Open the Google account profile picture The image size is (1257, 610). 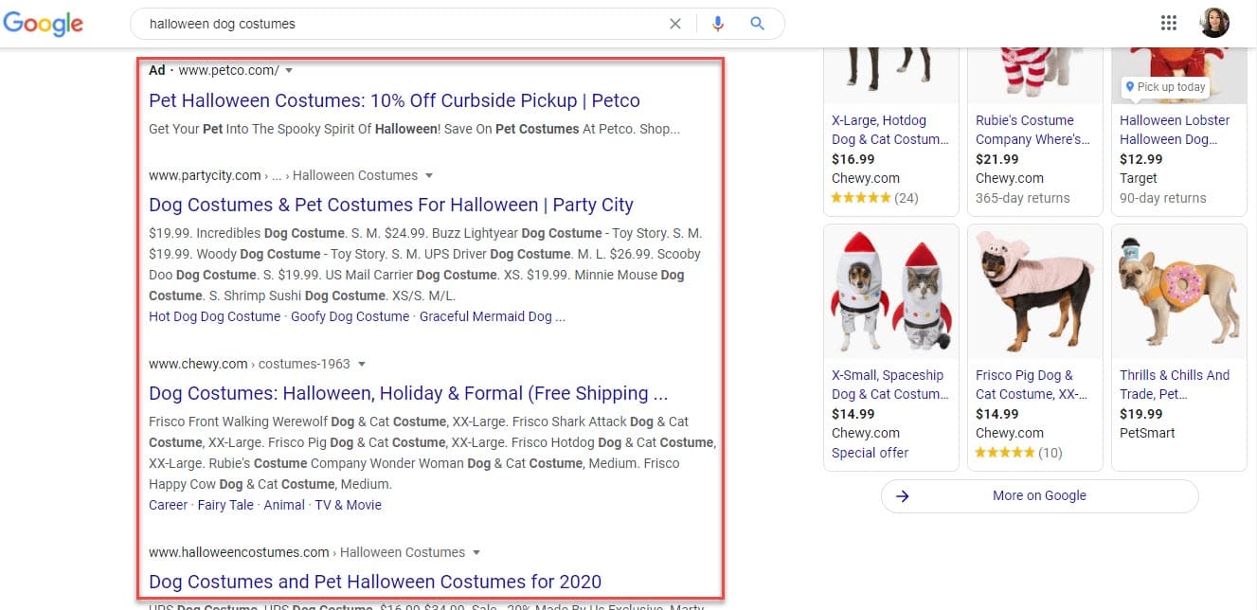1214,23
